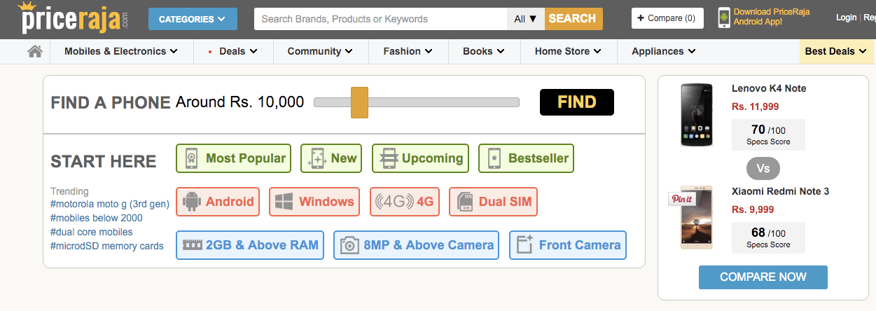Expand the Deals menu
This screenshot has width=876, height=311.
232,51
